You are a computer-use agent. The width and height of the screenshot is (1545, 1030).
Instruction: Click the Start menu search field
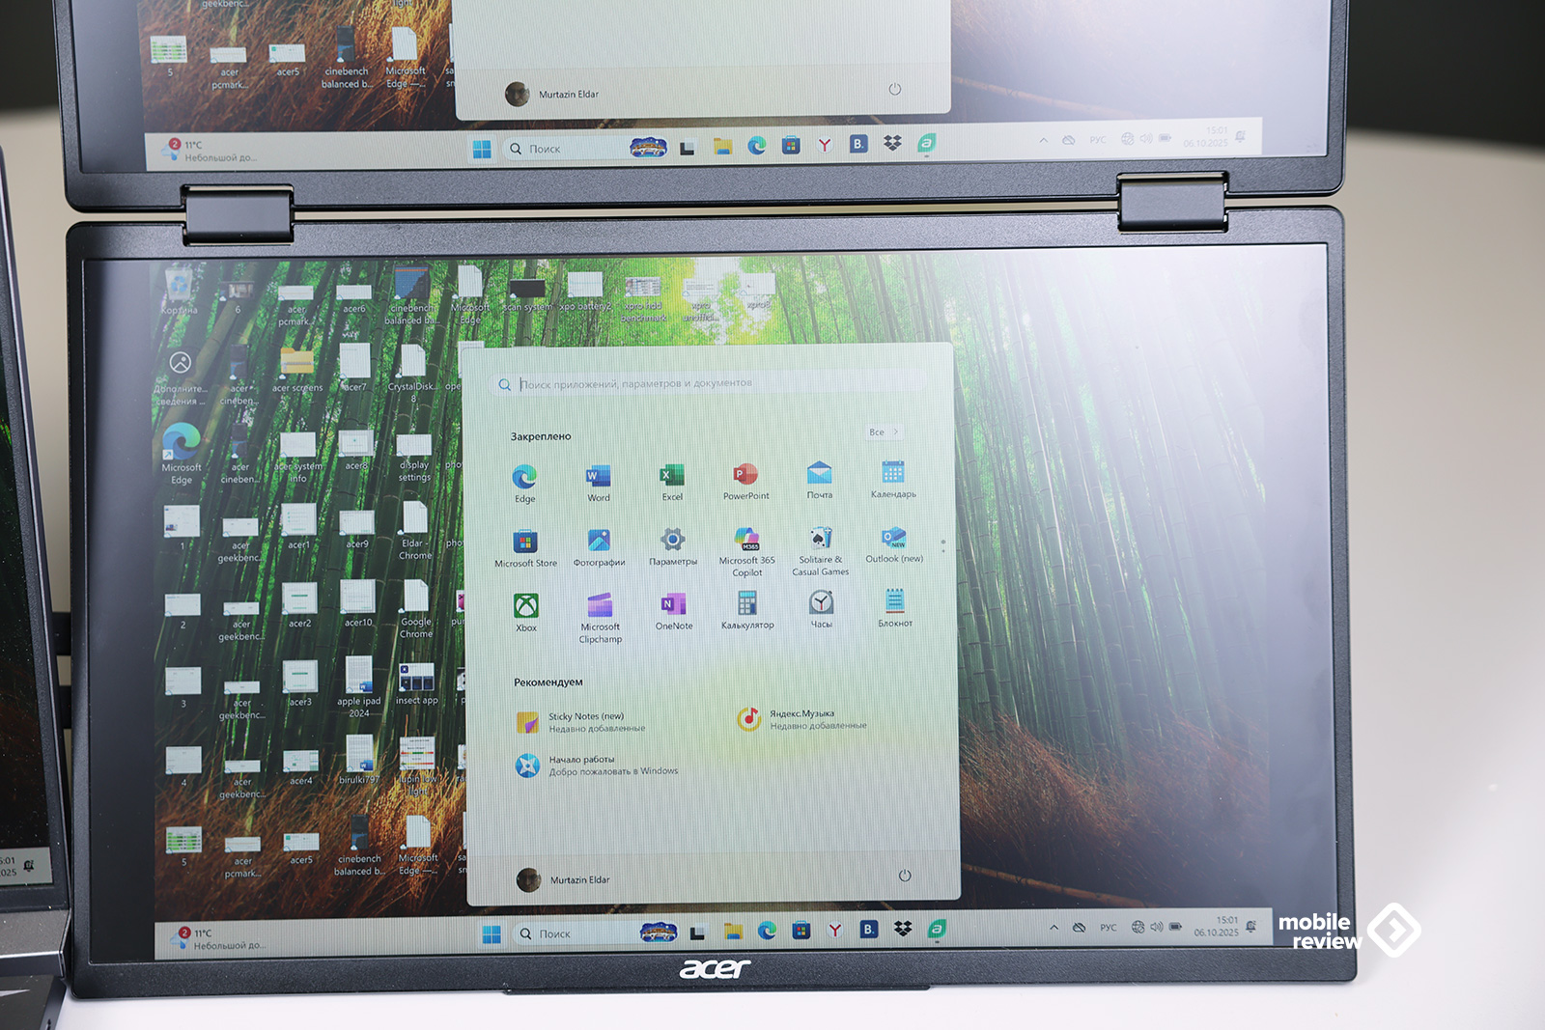point(710,384)
